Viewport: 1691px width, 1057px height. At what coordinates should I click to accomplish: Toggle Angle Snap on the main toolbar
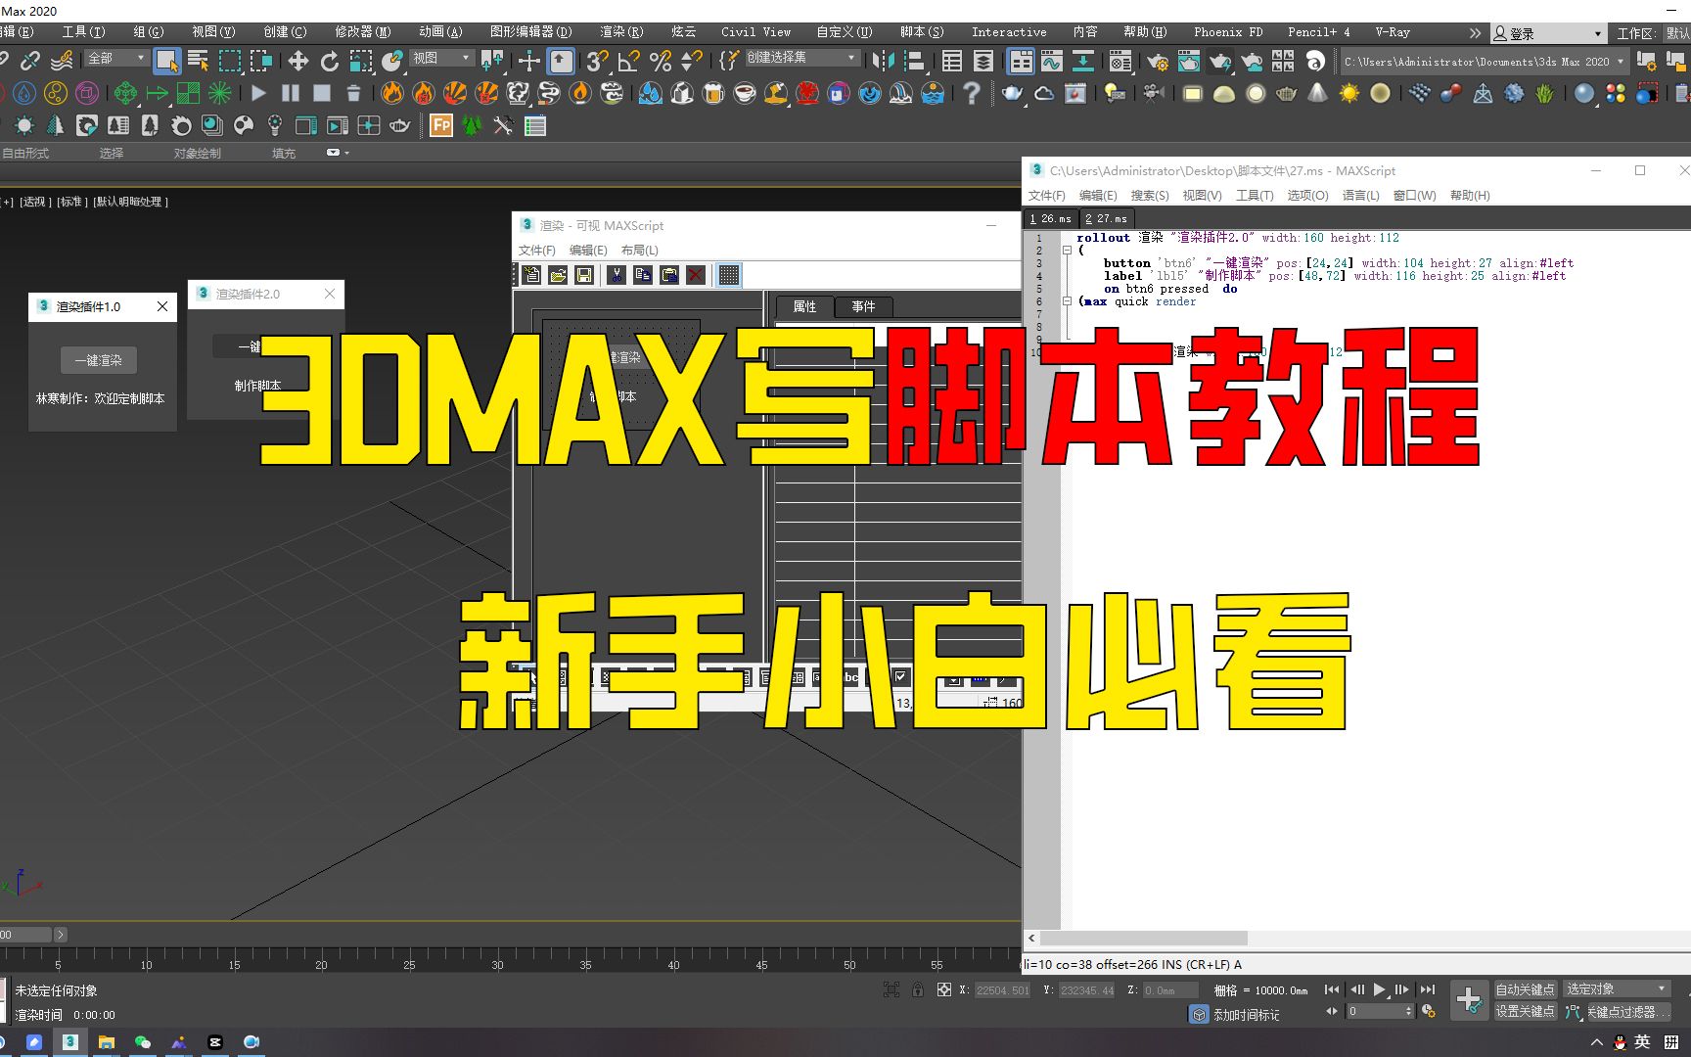(627, 61)
